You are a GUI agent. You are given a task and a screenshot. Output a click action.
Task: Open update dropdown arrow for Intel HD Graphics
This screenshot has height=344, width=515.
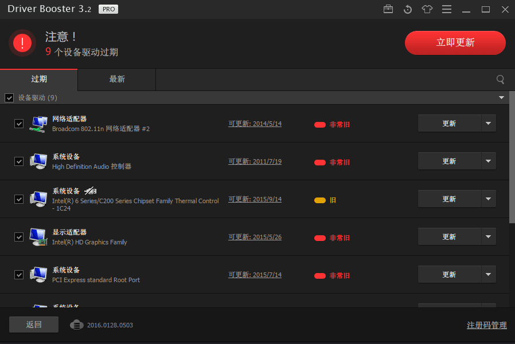point(489,236)
